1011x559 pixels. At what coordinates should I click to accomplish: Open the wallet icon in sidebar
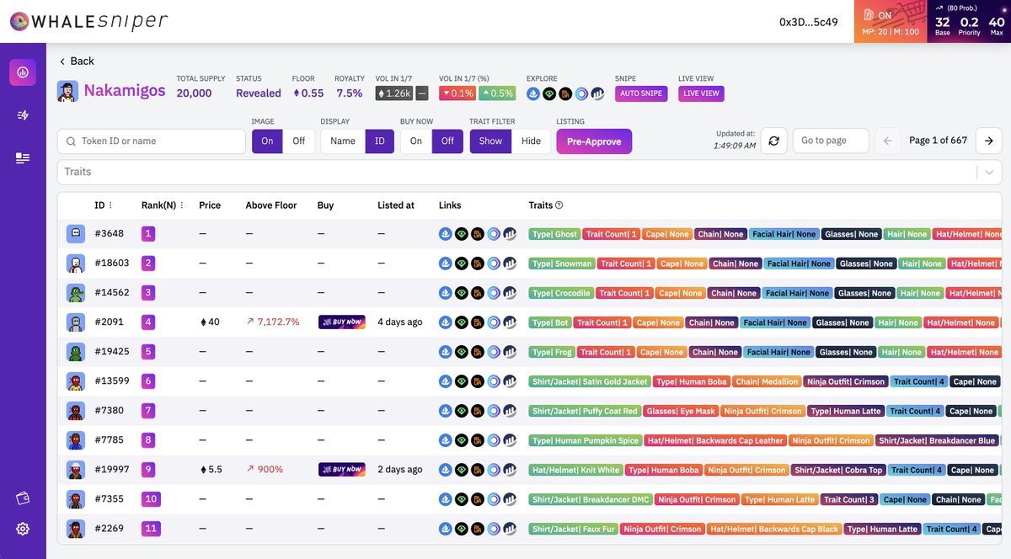coord(23,498)
